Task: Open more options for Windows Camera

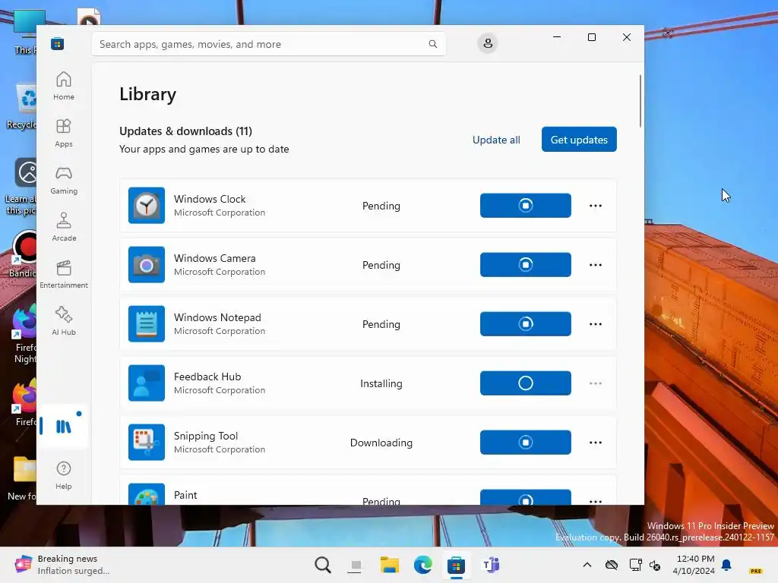Action: pos(596,265)
